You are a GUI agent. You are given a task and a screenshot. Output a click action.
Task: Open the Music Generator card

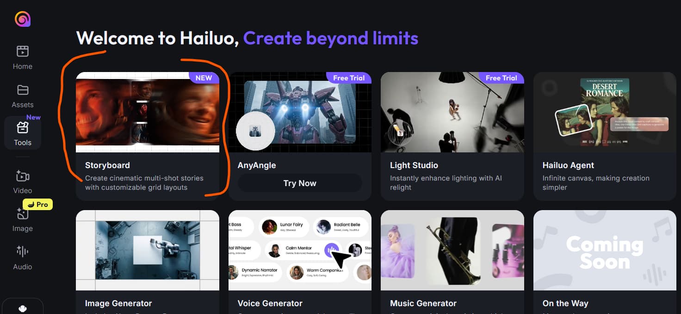tap(452, 251)
